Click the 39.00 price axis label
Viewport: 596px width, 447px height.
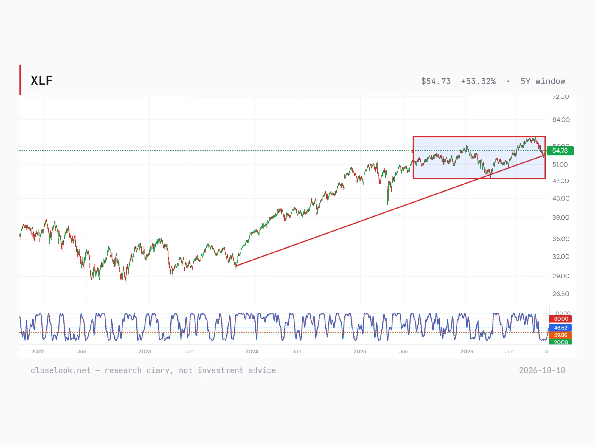click(x=561, y=218)
